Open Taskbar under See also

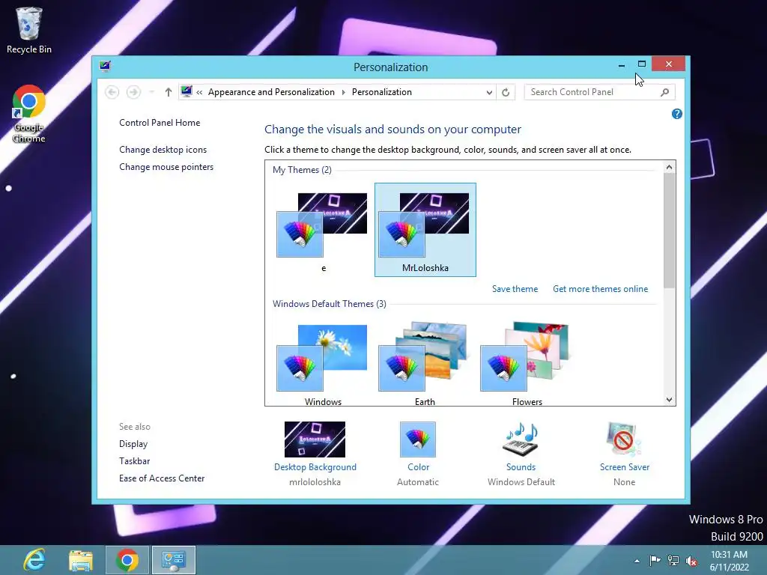135,461
